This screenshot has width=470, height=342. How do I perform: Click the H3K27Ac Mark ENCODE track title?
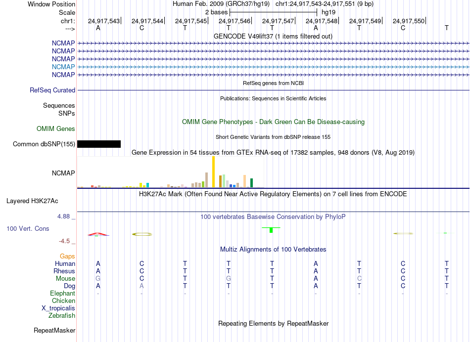273,194
